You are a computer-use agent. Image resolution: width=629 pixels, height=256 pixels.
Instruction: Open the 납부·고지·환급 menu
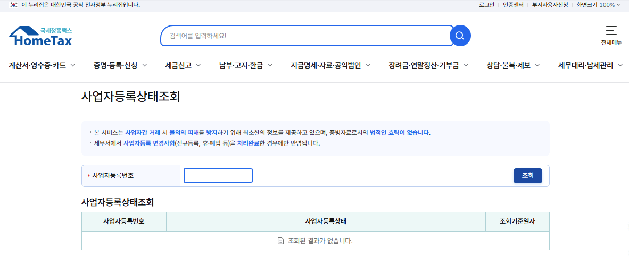(241, 65)
